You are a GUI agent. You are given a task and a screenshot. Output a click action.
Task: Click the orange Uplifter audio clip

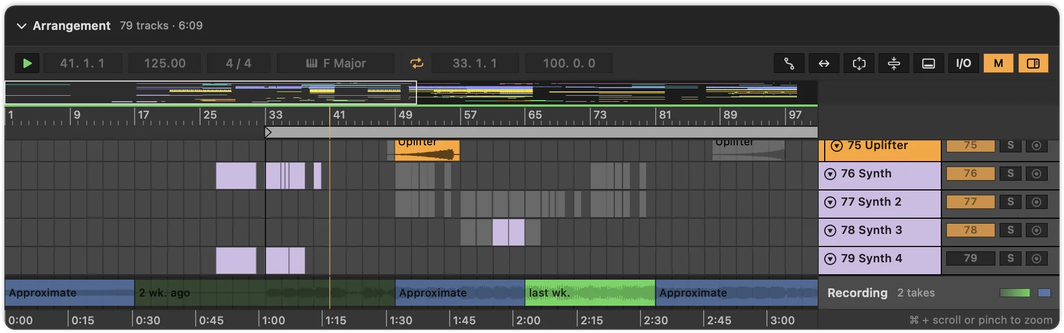pyautogui.click(x=427, y=150)
